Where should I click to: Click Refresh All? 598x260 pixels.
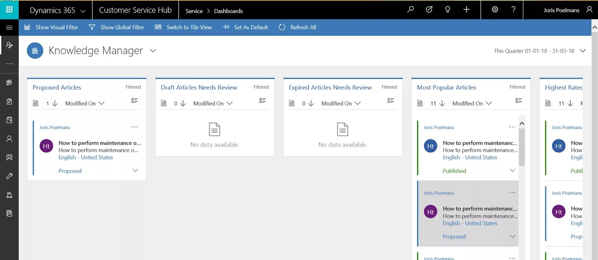[298, 27]
